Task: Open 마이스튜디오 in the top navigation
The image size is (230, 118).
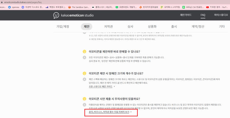Action: tap(221, 15)
